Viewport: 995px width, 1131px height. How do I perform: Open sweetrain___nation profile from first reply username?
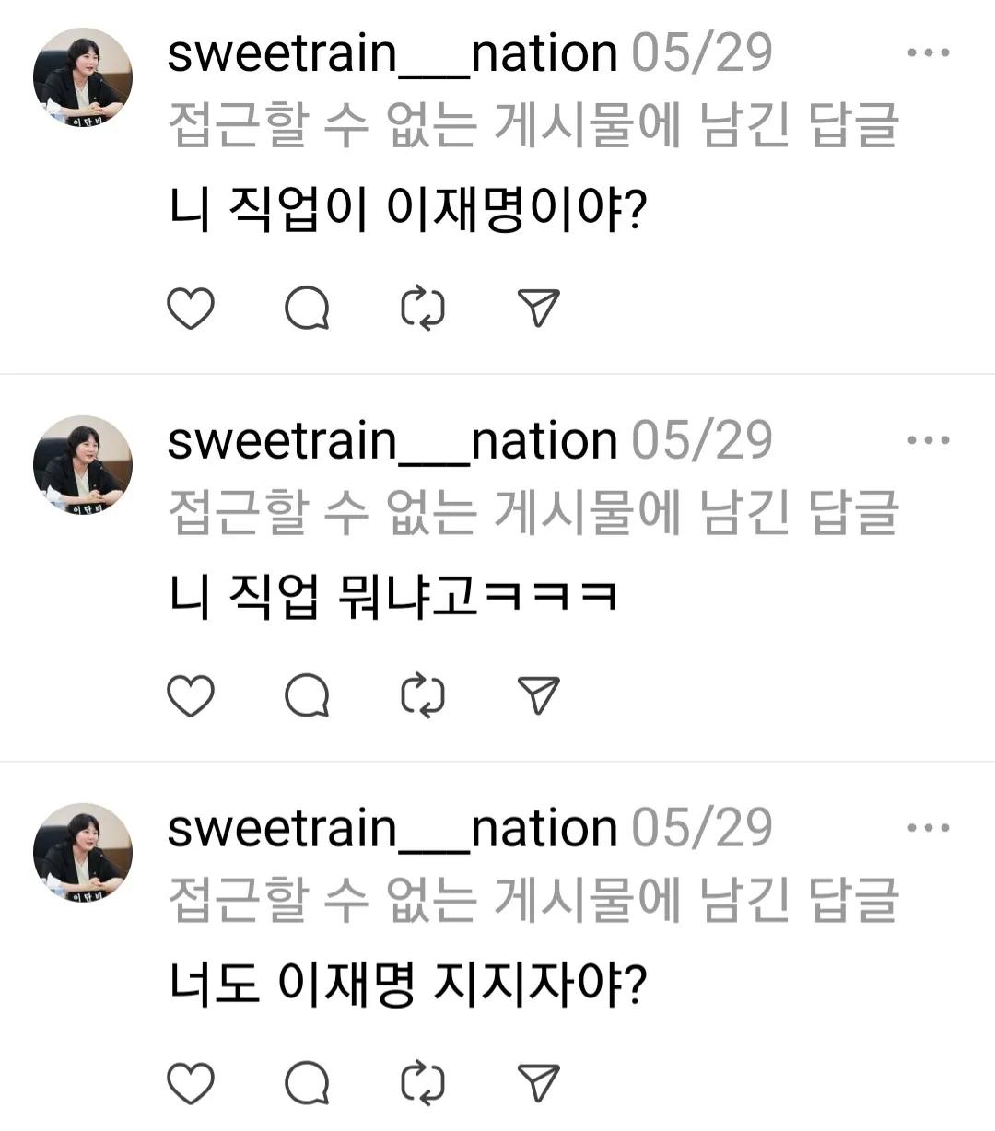pyautogui.click(x=392, y=53)
